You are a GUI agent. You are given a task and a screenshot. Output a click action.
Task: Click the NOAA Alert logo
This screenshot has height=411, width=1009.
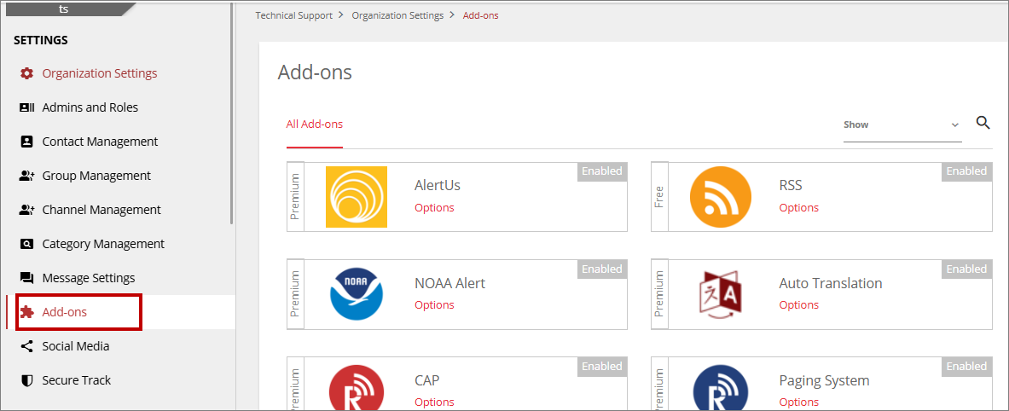click(x=357, y=294)
